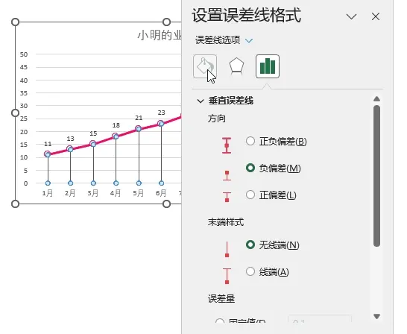The height and width of the screenshot is (334, 407).
Task: Open the Error Bar Options bar chart tab
Action: (268, 66)
